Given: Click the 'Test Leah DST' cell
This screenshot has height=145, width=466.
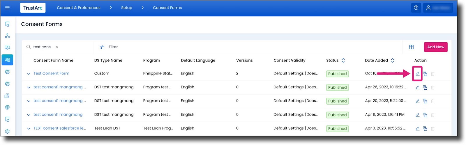Looking at the screenshot, I should click(107, 128).
